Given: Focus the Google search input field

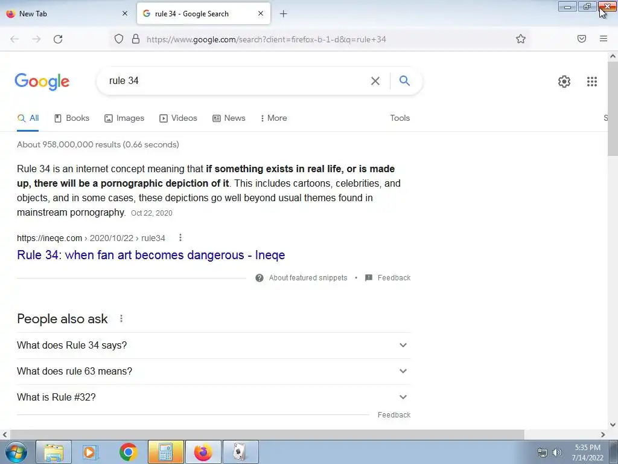Looking at the screenshot, I should tap(237, 81).
